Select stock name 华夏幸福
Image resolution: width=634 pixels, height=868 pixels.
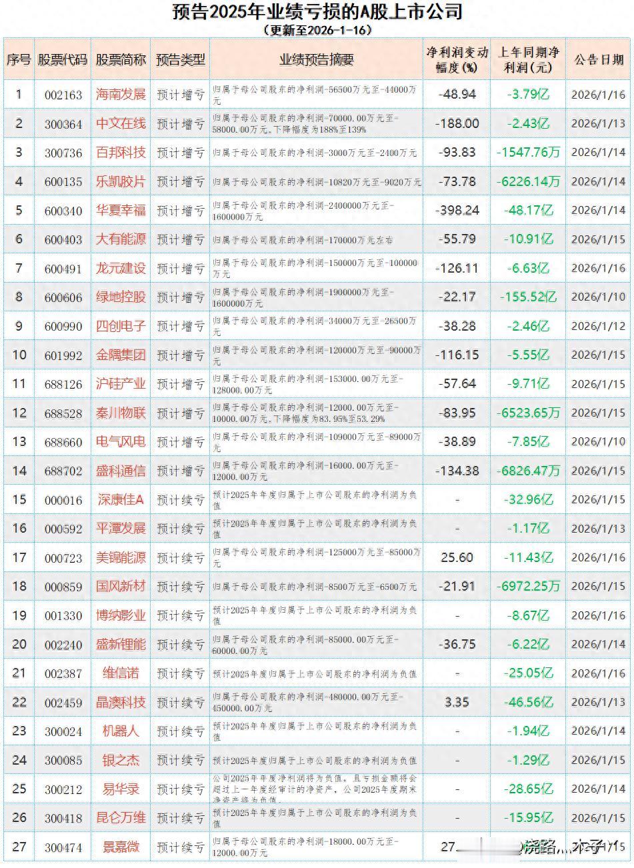point(121,210)
